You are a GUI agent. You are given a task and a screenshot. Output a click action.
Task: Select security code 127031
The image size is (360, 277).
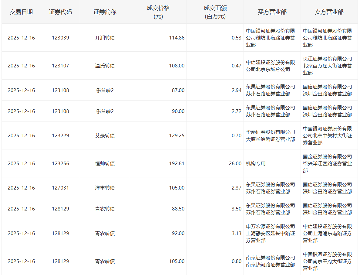click(x=60, y=188)
